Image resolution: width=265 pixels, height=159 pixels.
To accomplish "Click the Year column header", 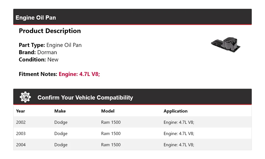I will (x=20, y=111).
